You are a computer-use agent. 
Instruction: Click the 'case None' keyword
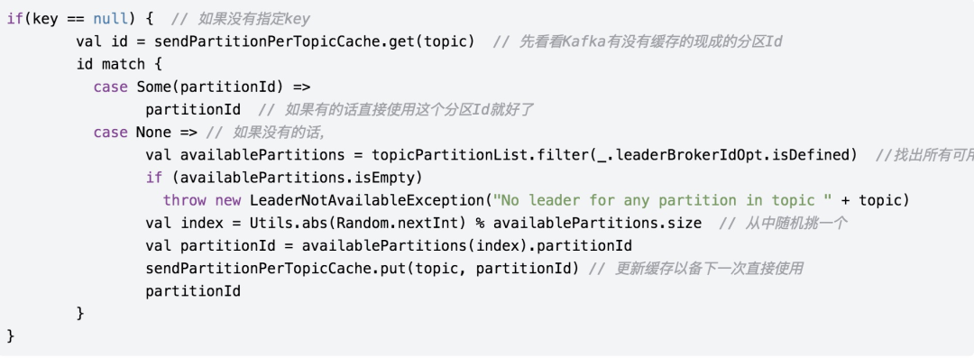click(x=133, y=133)
